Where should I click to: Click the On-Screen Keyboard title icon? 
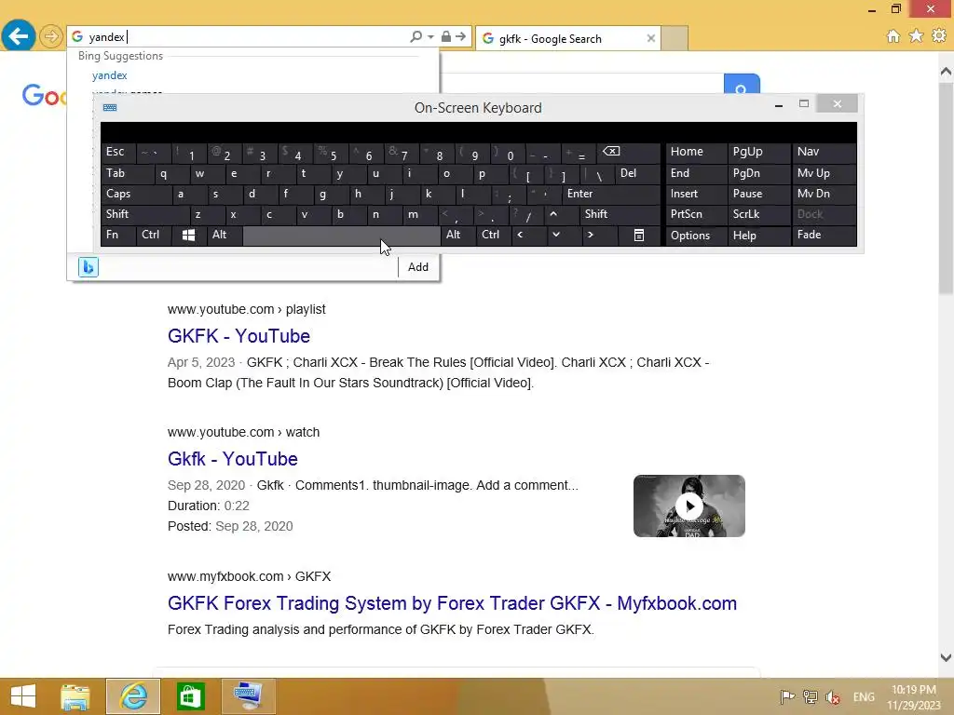click(x=110, y=108)
